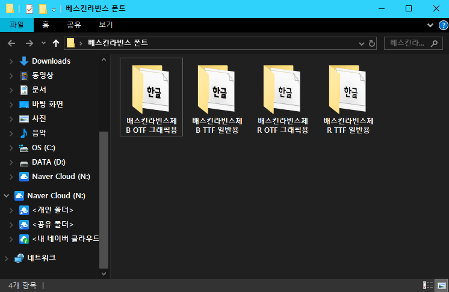Go back with the left arrow

pos(11,43)
